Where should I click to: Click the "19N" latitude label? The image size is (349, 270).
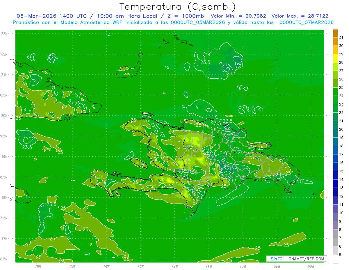tap(5, 157)
